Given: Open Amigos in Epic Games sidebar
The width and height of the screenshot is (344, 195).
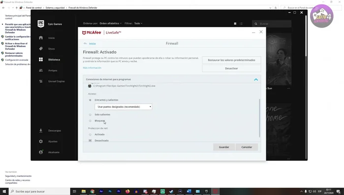Looking at the screenshot, I should click(x=53, y=70).
